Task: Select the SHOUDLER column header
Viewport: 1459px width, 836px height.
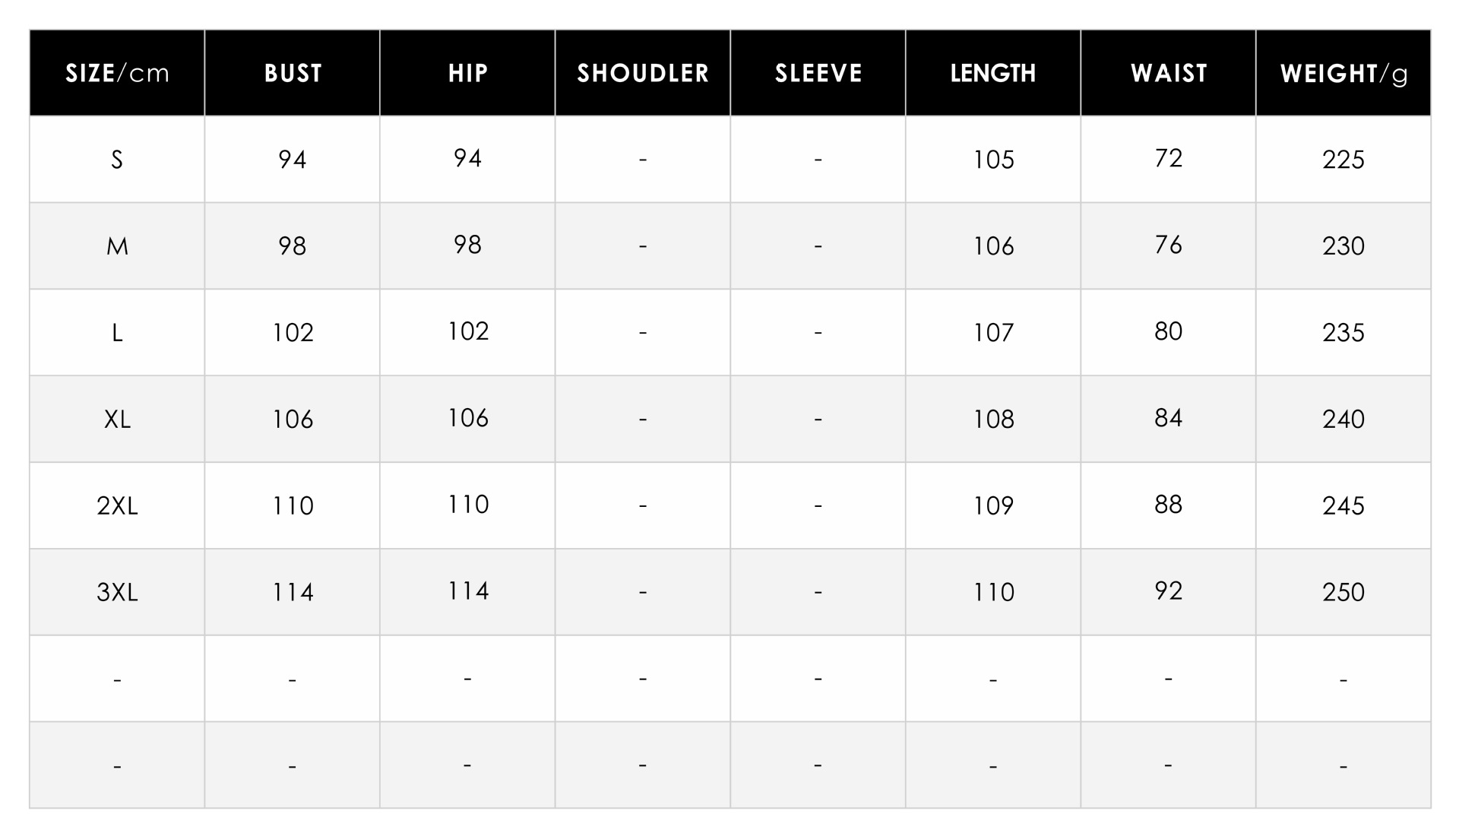Action: click(643, 73)
